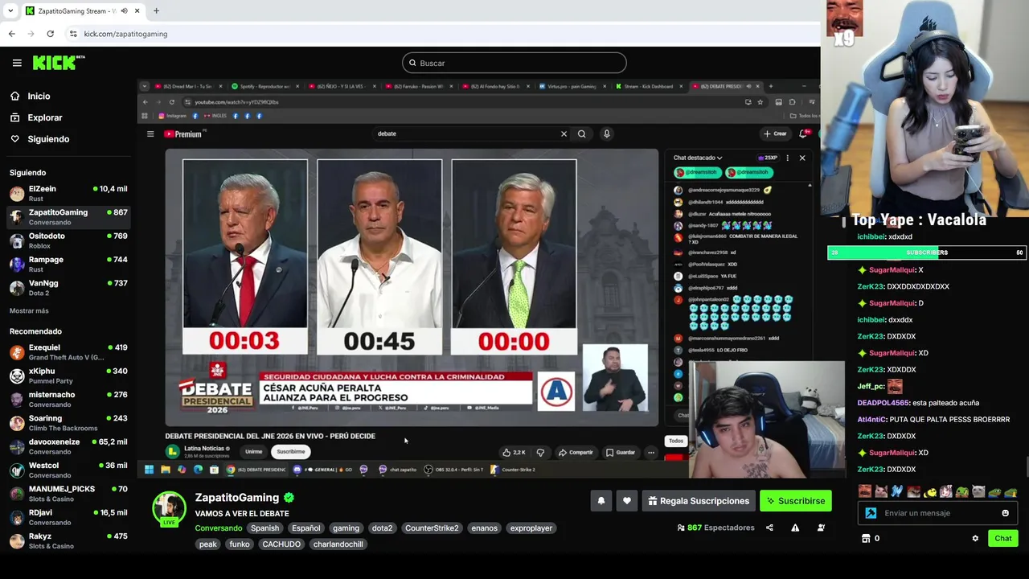The width and height of the screenshot is (1029, 579).
Task: Open the chat shop points icon
Action: click(x=867, y=539)
